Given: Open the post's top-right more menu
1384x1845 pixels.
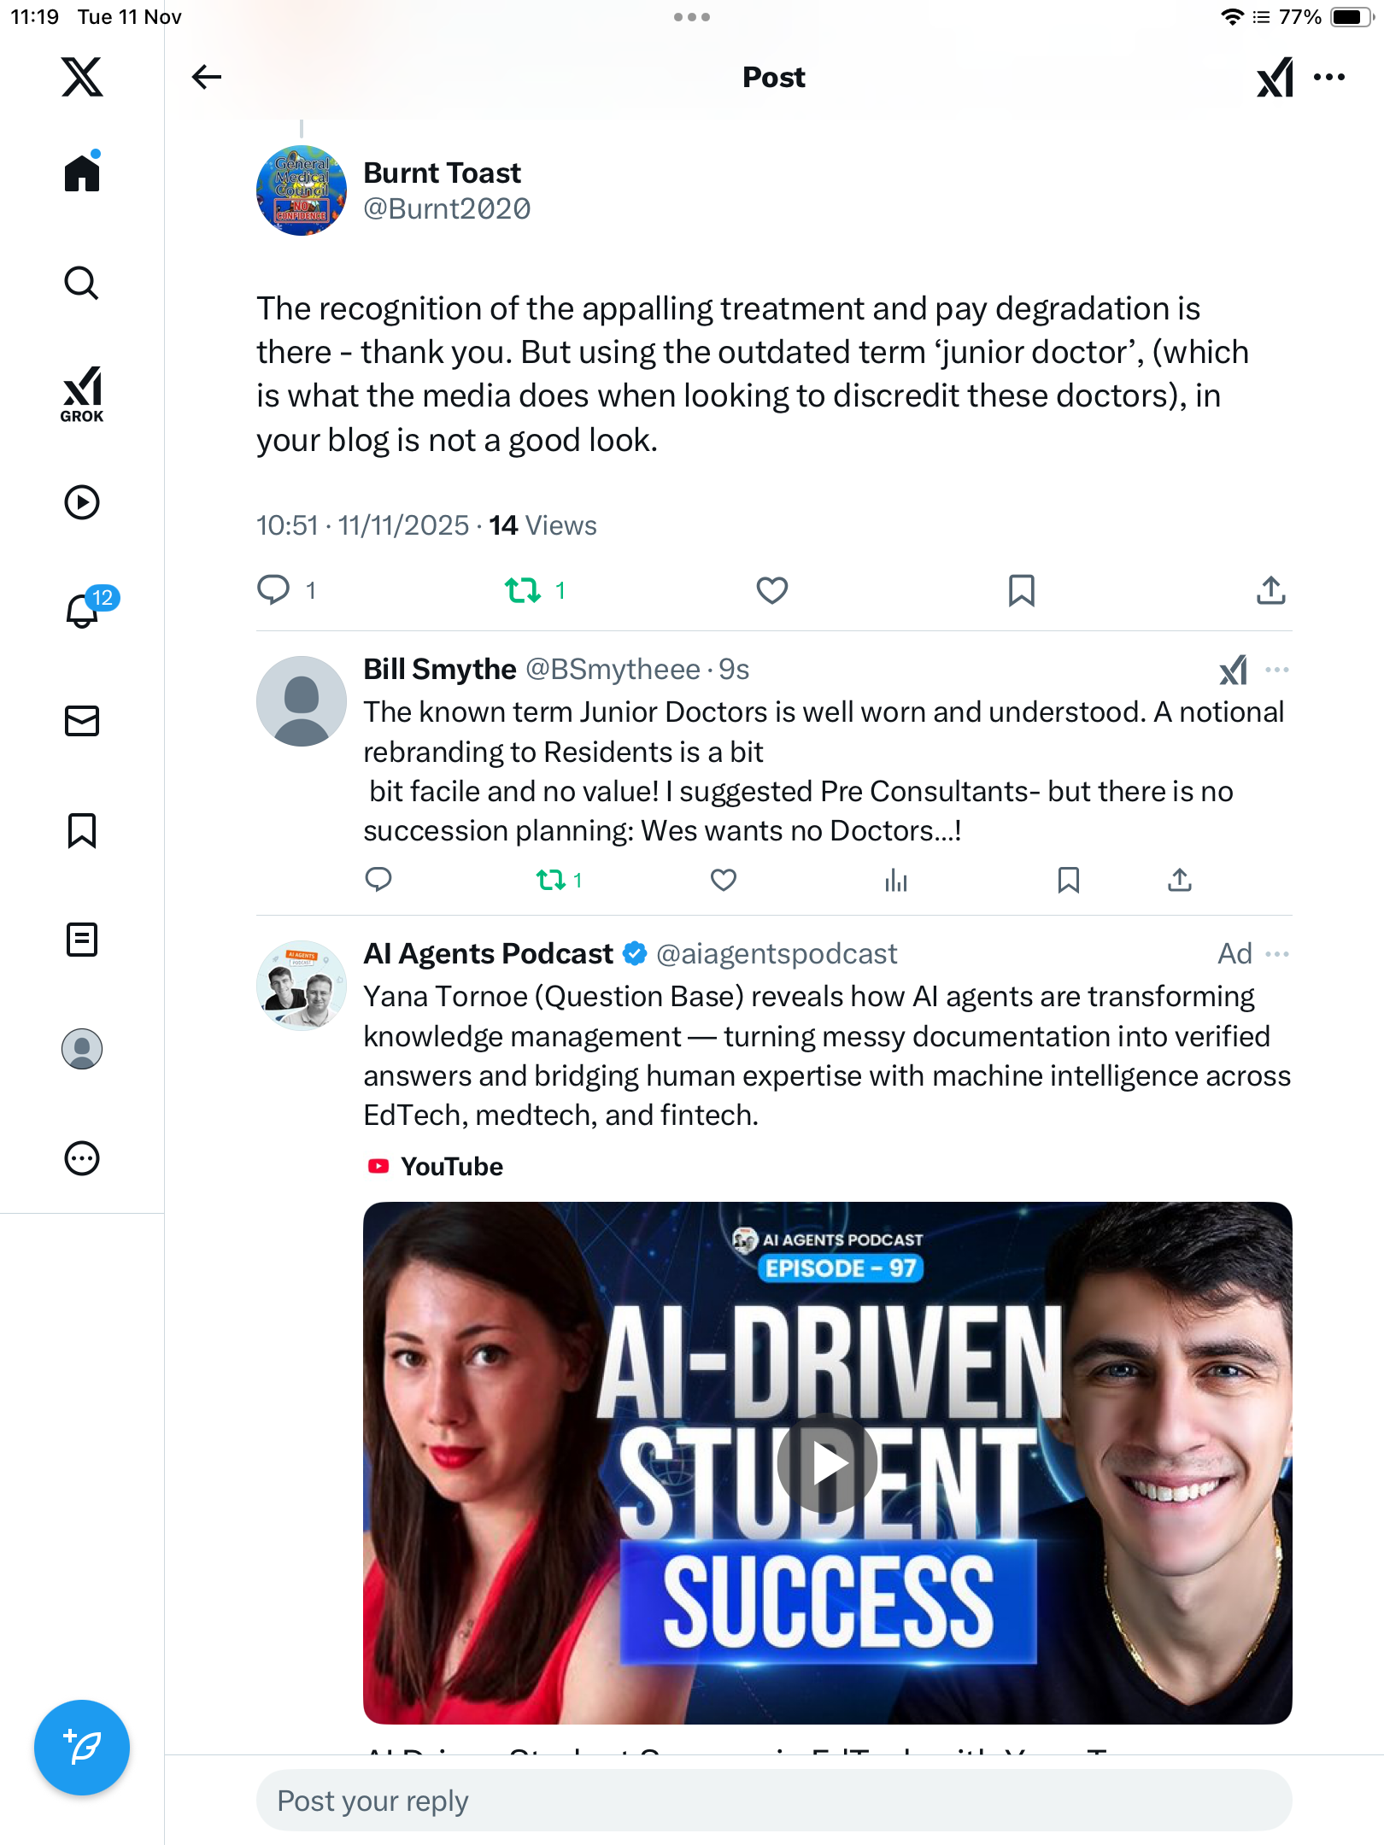Looking at the screenshot, I should [x=1329, y=77].
